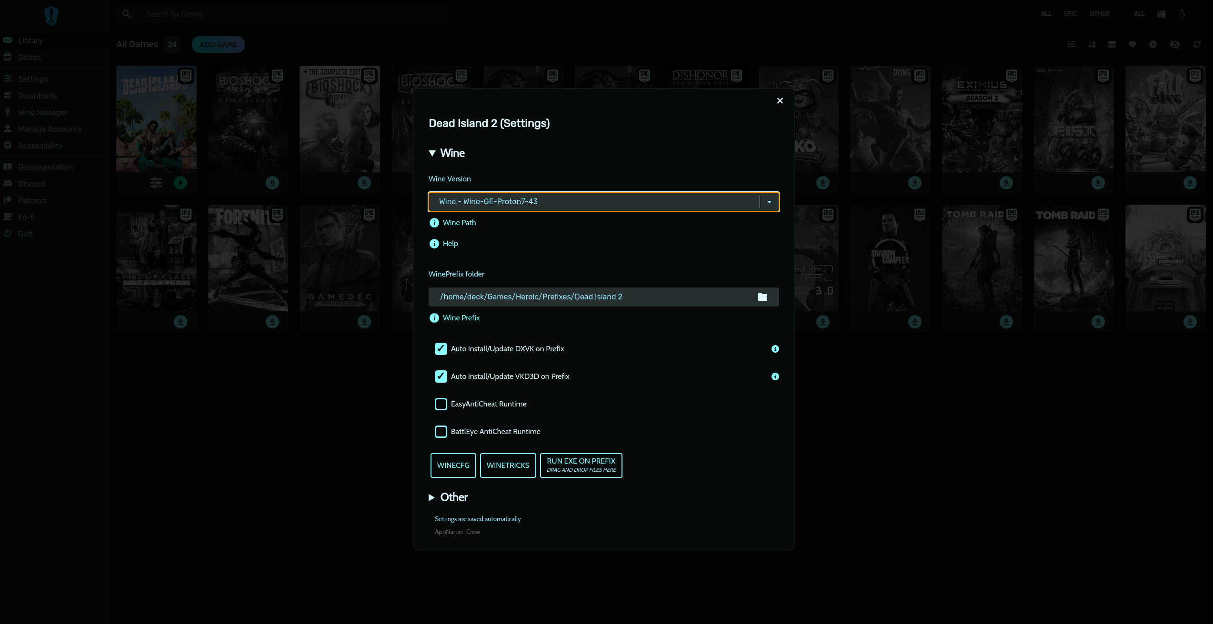Navigate to Documentation section

click(45, 167)
